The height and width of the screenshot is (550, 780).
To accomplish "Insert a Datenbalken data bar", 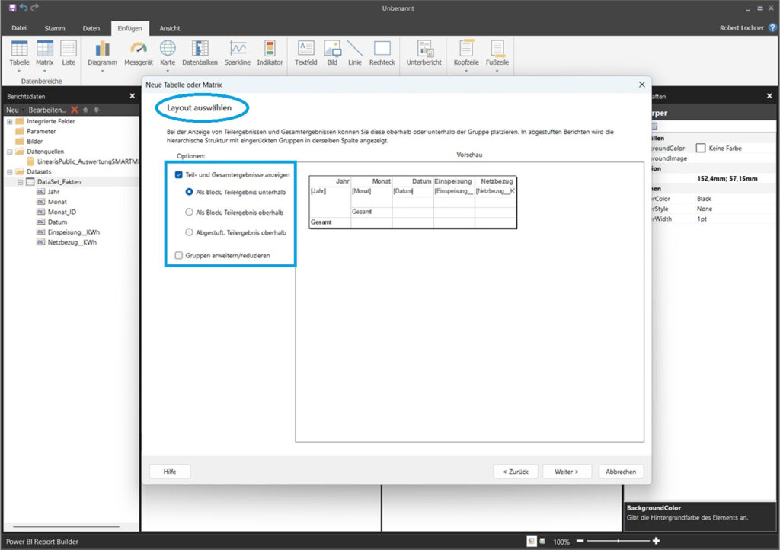I will pyautogui.click(x=200, y=49).
